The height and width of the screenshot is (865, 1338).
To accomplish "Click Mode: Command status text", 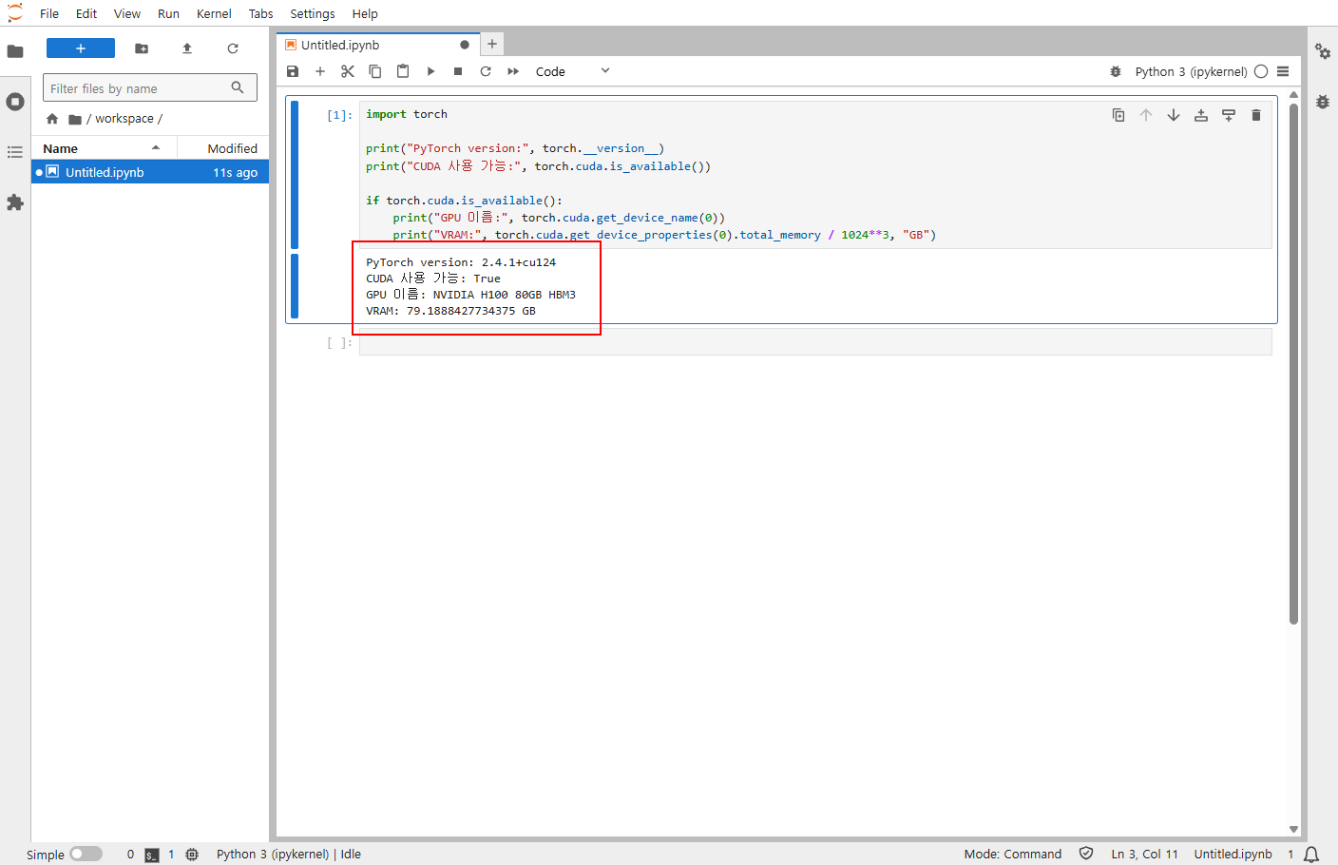I will click(x=1013, y=854).
